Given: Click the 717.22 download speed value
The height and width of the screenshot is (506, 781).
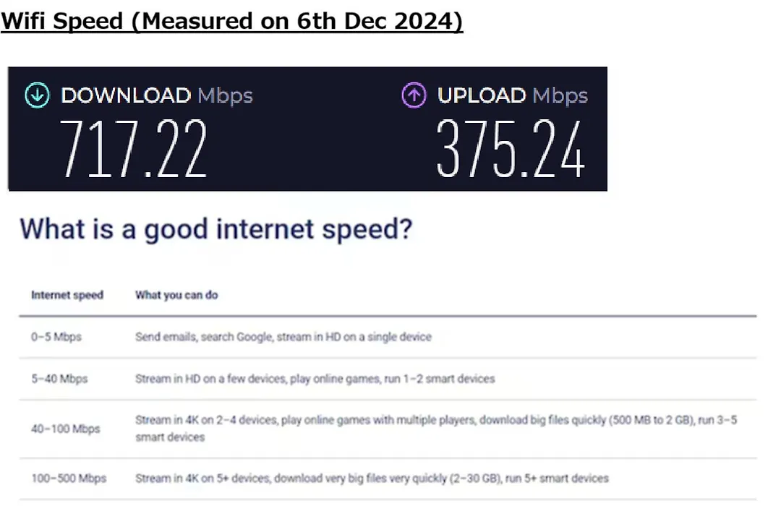Looking at the screenshot, I should pyautogui.click(x=134, y=149).
